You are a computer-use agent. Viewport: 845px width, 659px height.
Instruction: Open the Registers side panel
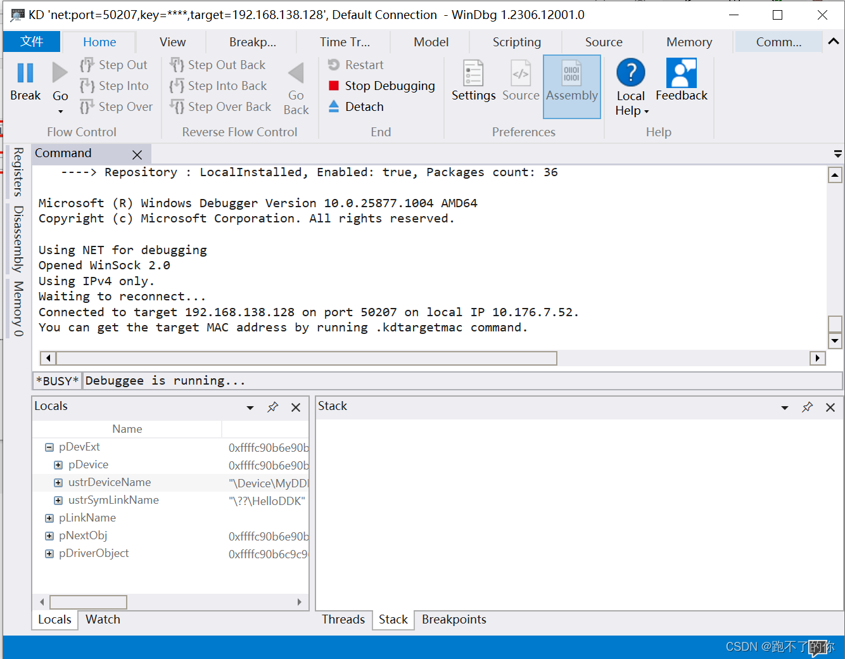tap(18, 172)
